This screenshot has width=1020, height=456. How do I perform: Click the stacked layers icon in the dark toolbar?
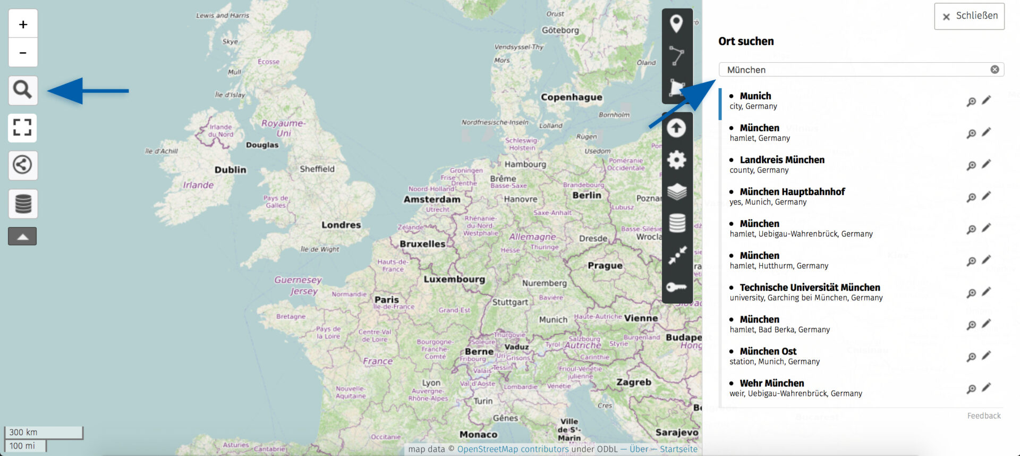tap(677, 192)
